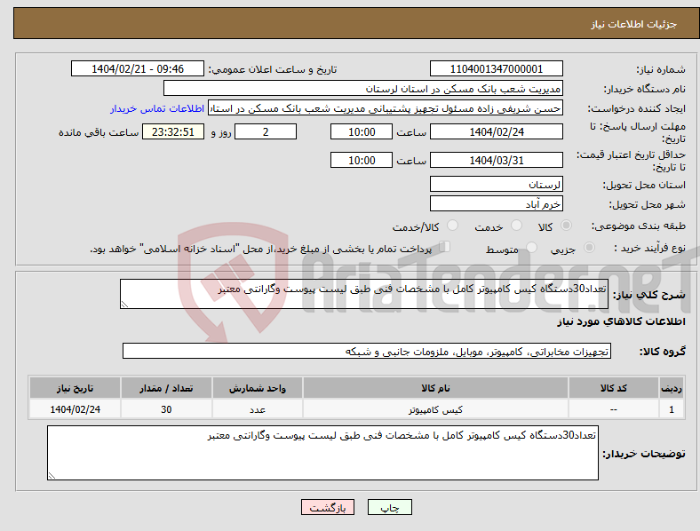The height and width of the screenshot is (531, 700).
Task: Click response deadline date 1404/02/24 field
Action: point(496,131)
